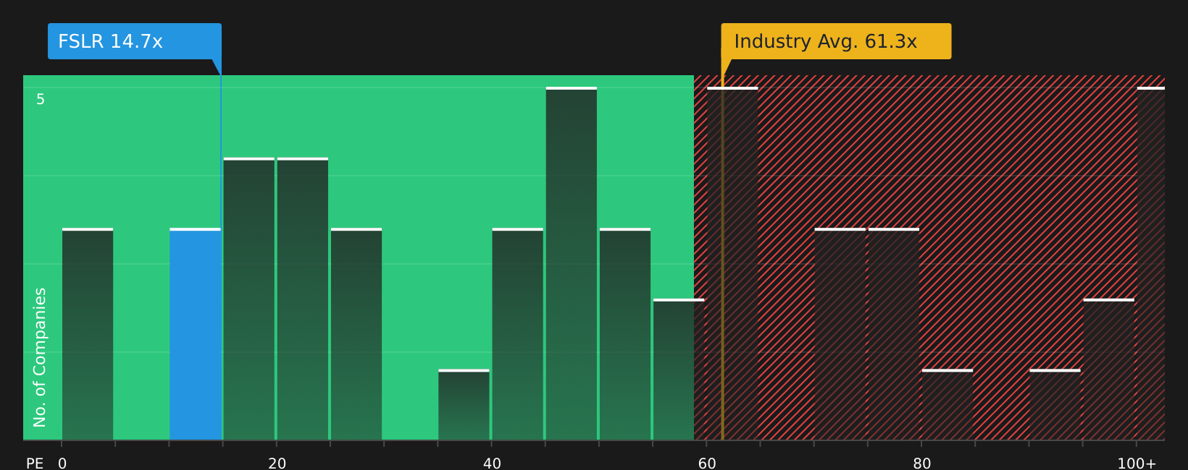The height and width of the screenshot is (470, 1188).
Task: Click the "5" y-axis value label
Action: click(41, 100)
